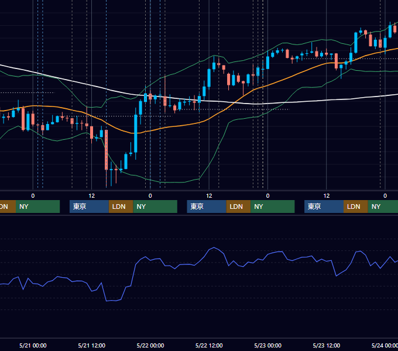Click the 5/21 00:00 date label
398x351 pixels.
click(x=33, y=345)
